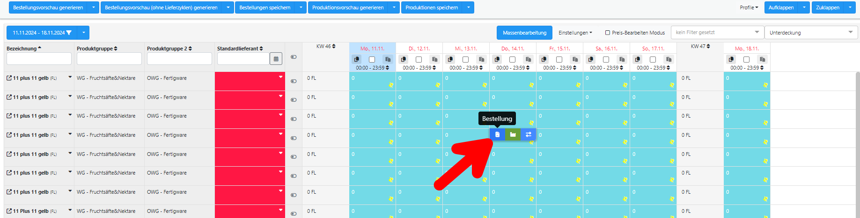
Task: Open the Aufklappen dropdown arrow
Action: point(804,7)
